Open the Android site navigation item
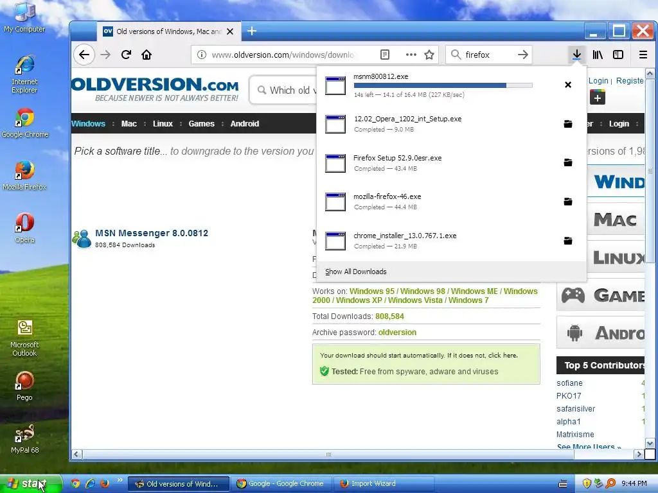Image resolution: width=658 pixels, height=493 pixels. tap(245, 124)
